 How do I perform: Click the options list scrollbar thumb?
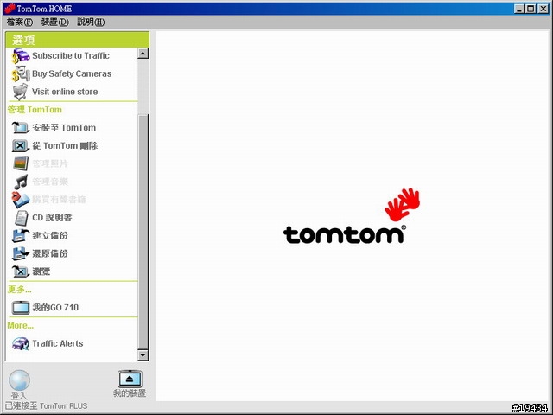(x=143, y=232)
